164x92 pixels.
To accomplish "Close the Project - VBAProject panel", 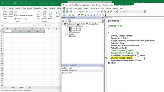I will click(x=102, y=18).
